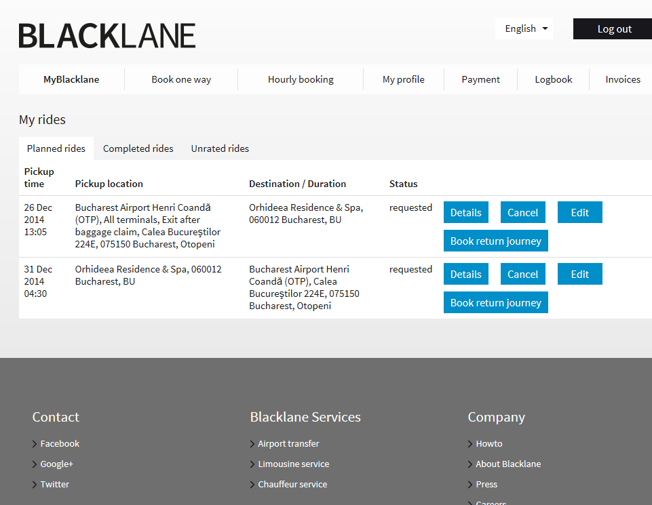The image size is (652, 505).
Task: Click the Bucharest Airport pickup location in first row
Action: click(x=148, y=226)
